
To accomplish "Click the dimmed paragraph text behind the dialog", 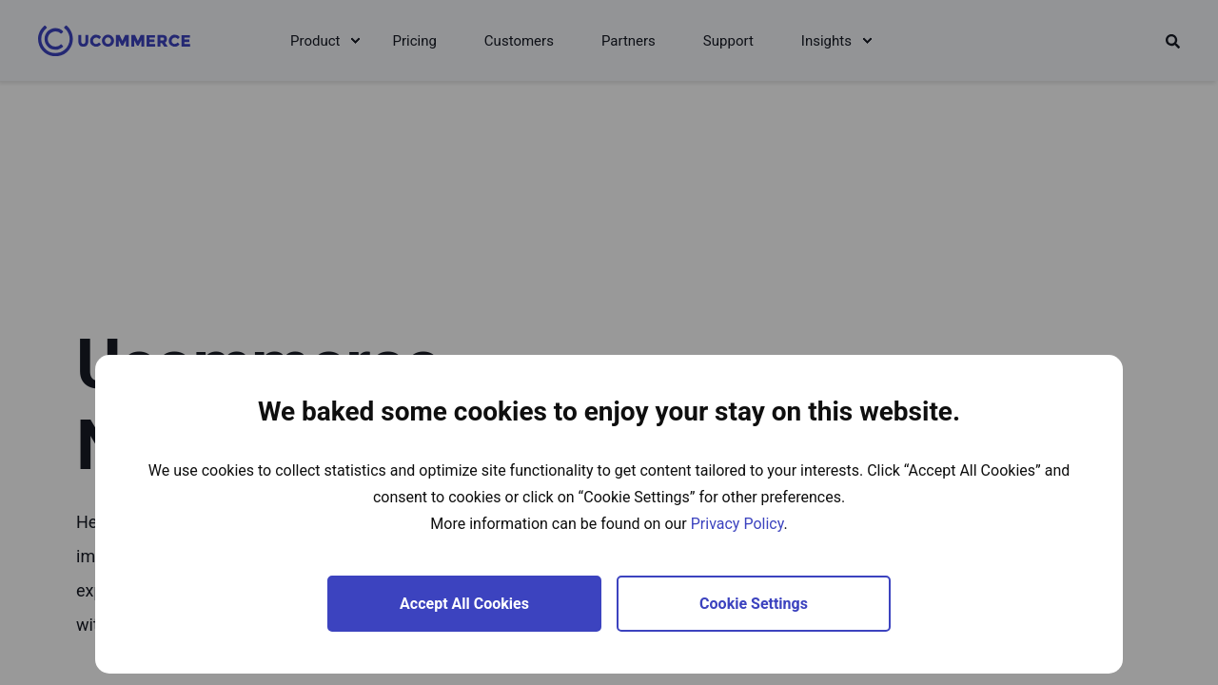I will point(85,557).
